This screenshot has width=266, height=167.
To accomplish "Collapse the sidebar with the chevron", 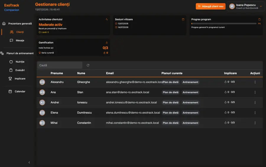I will 29,163.
